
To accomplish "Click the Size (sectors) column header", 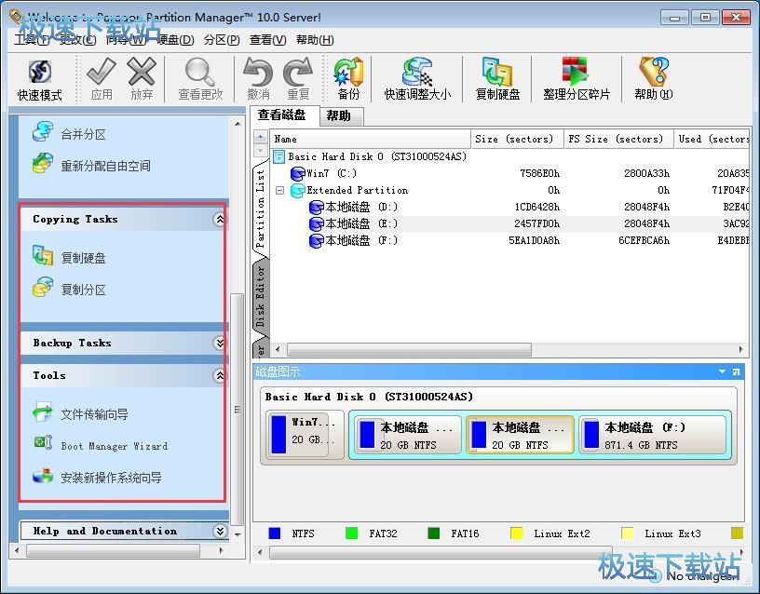I will coord(517,139).
